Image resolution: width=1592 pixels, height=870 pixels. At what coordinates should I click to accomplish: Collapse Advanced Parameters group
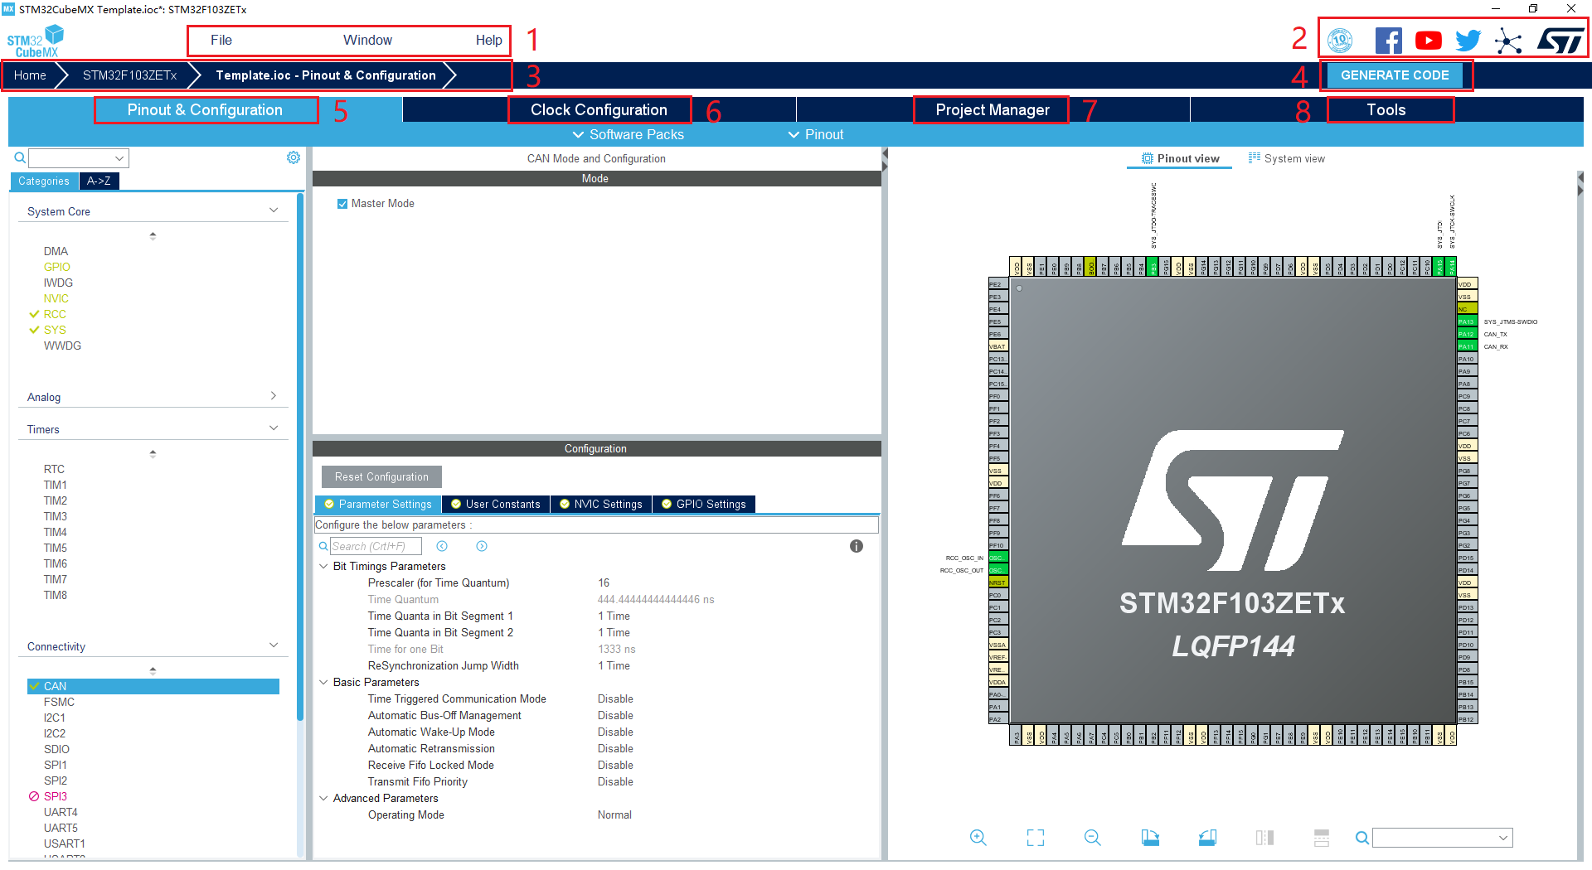click(323, 799)
